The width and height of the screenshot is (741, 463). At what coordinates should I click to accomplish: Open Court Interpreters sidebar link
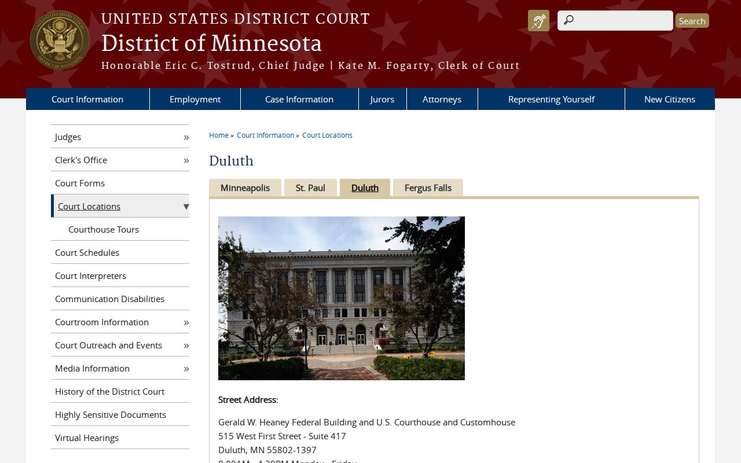pos(90,276)
